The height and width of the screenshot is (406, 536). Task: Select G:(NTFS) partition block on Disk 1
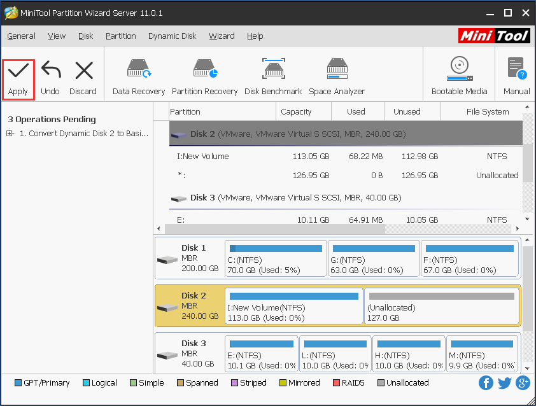(374, 258)
